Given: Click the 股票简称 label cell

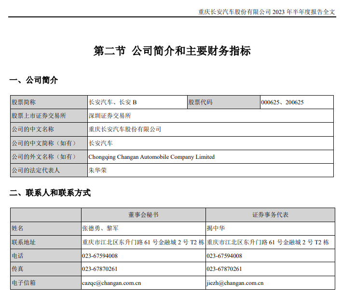Looking at the screenshot, I should pos(24,102).
